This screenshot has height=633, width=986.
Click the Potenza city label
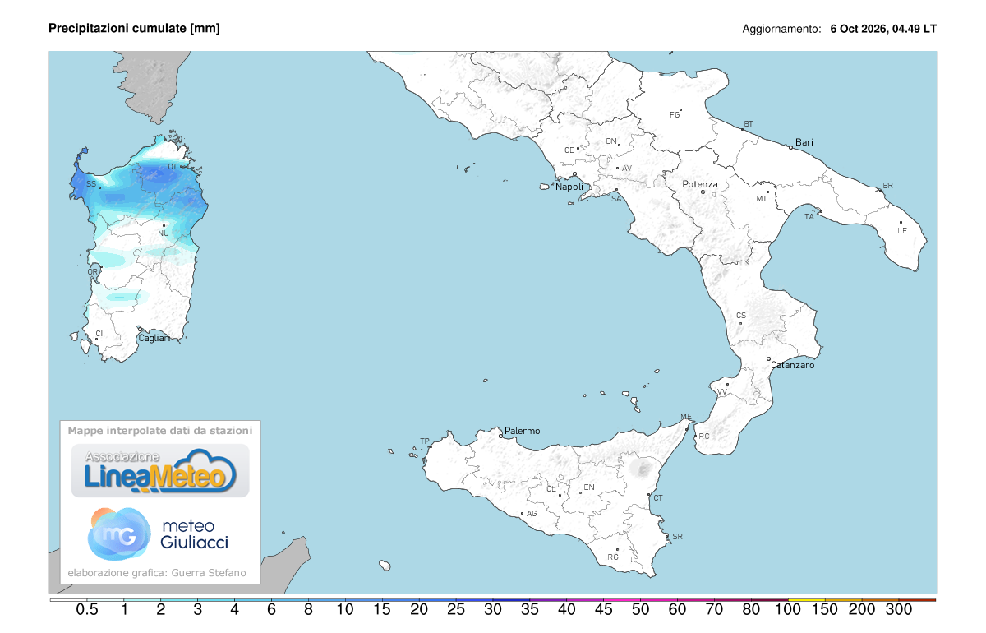click(701, 184)
